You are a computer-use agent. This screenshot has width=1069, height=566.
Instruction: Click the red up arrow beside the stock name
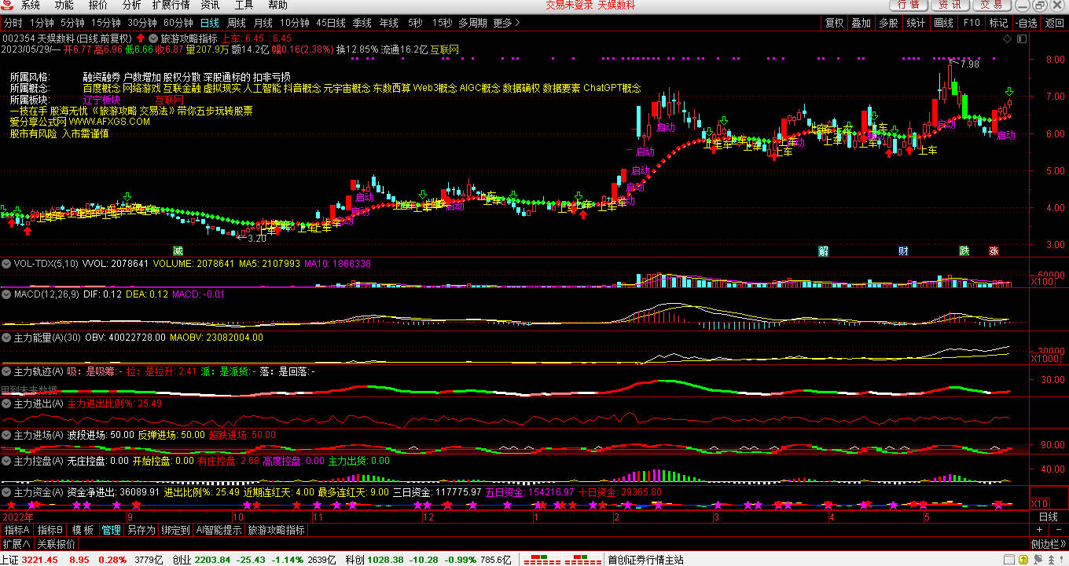(140, 38)
